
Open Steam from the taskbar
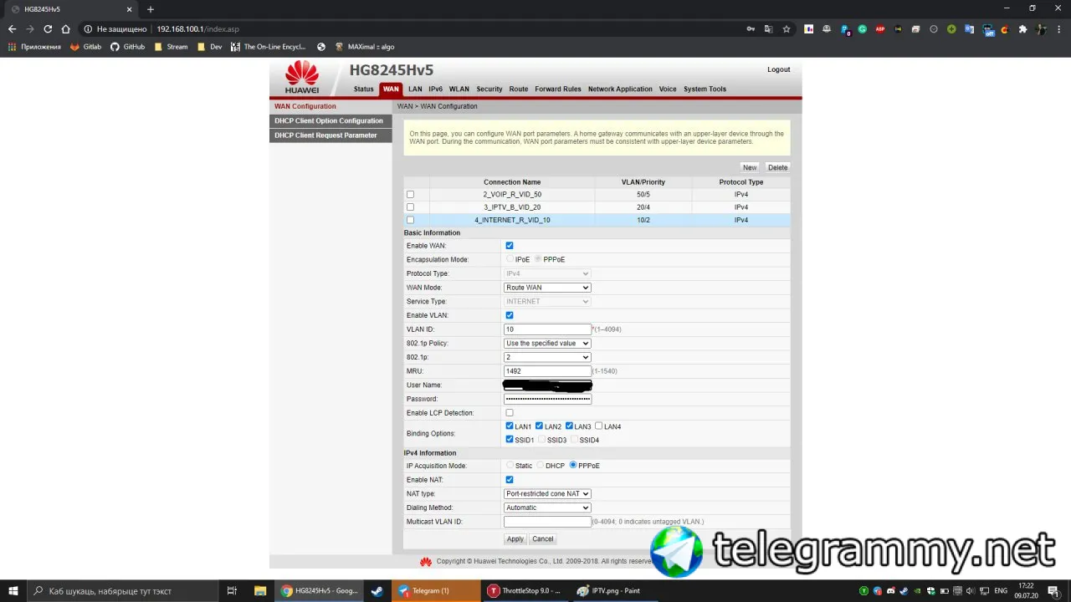coord(377,591)
